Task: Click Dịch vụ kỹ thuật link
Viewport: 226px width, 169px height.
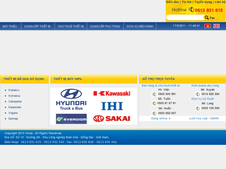Action: point(202,99)
